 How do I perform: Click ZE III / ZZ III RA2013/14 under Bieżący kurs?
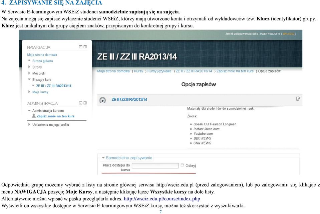(54, 86)
